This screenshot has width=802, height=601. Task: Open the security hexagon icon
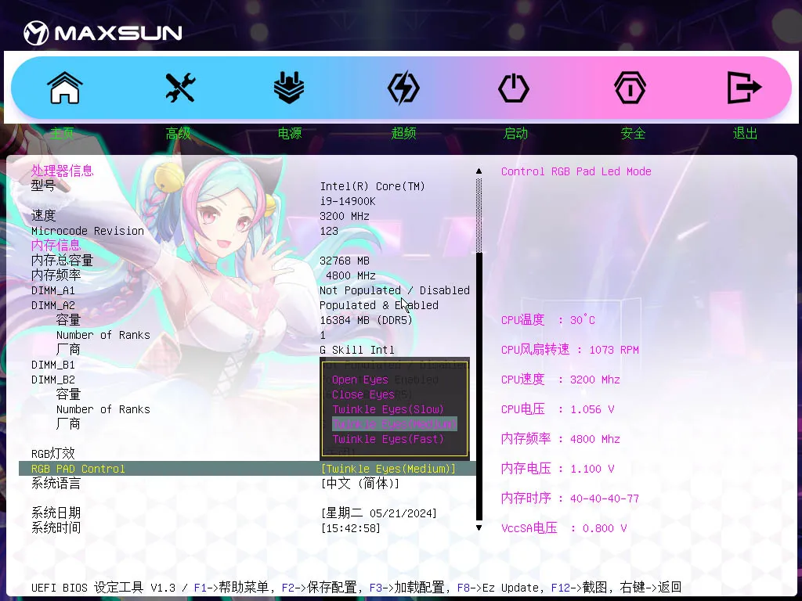[630, 88]
